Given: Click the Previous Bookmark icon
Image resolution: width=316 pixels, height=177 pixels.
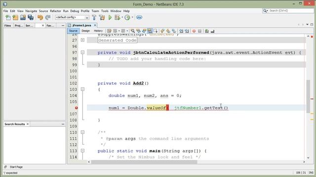Looking at the screenshot, I should (x=162, y=31).
